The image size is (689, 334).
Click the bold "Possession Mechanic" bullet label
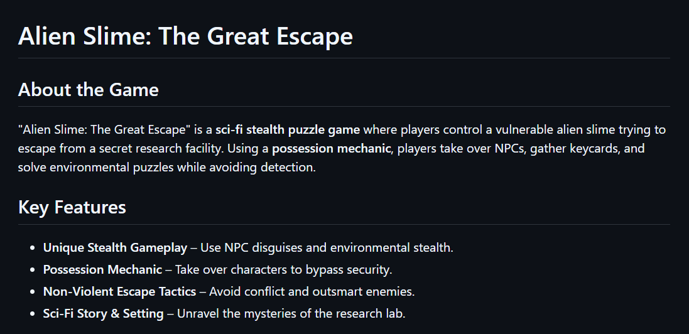(102, 269)
